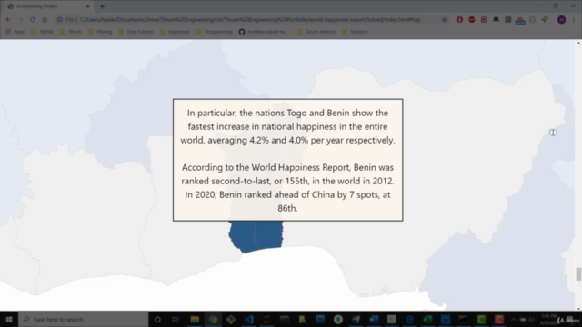The width and height of the screenshot is (582, 327).
Task: Open Microsoft Edge from the taskbar
Action: click(x=410, y=319)
